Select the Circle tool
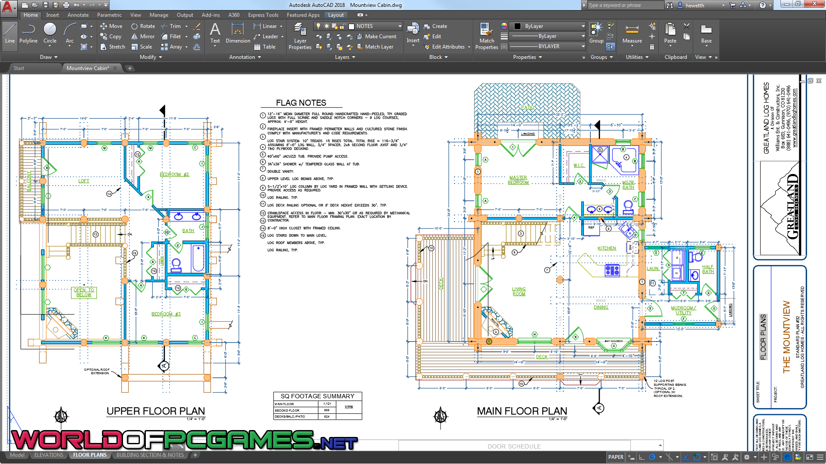The width and height of the screenshot is (826, 464). (x=50, y=34)
